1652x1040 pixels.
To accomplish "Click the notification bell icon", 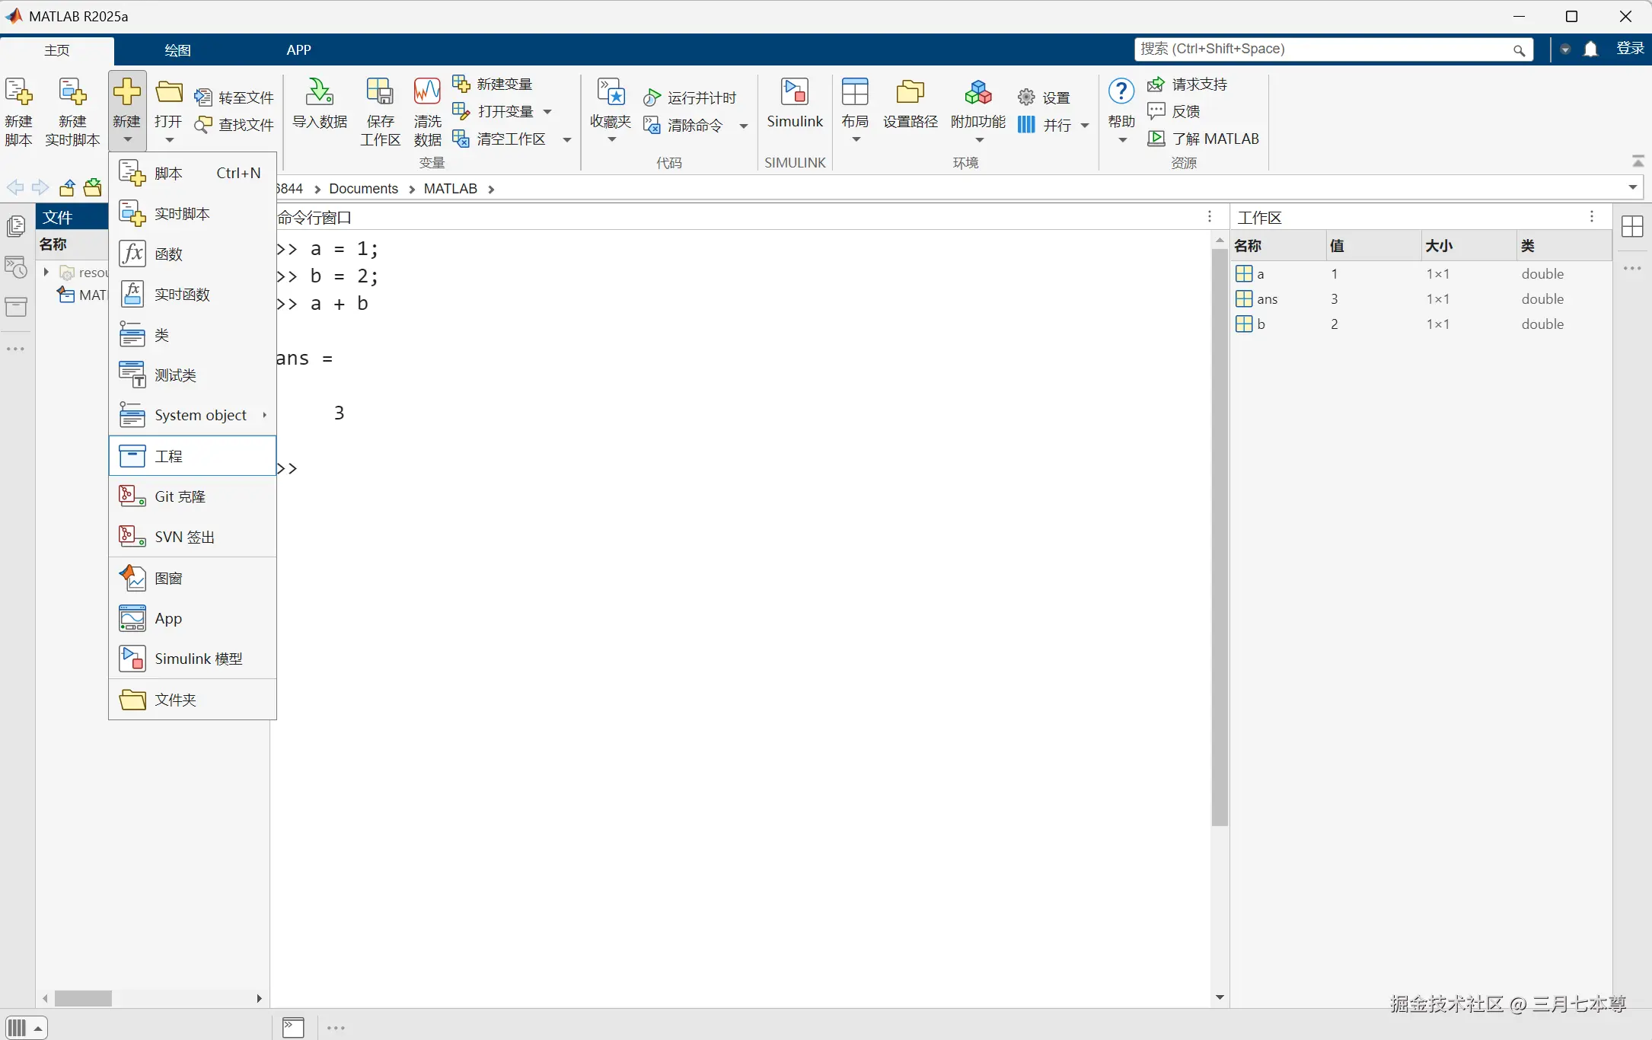I will pos(1590,49).
